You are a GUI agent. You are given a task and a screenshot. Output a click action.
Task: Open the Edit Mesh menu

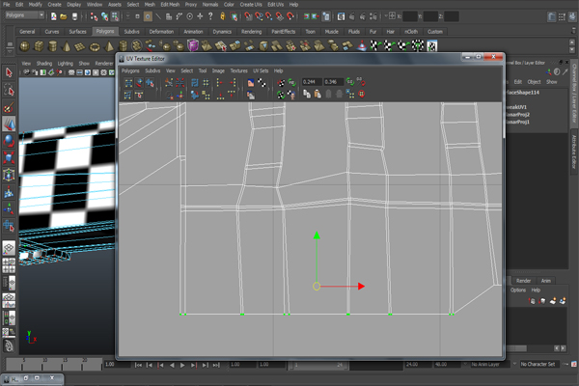pyautogui.click(x=170, y=5)
